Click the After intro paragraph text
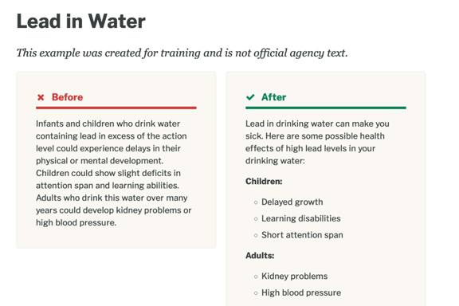This screenshot has width=459, height=306. (318, 142)
